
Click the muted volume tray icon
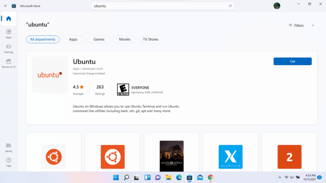[x=292, y=177]
